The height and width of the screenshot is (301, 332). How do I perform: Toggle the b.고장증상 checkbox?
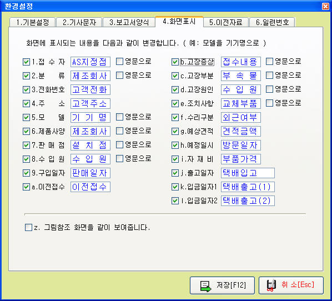175,62
